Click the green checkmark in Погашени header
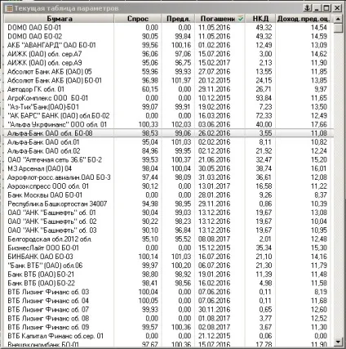 pos(241,19)
